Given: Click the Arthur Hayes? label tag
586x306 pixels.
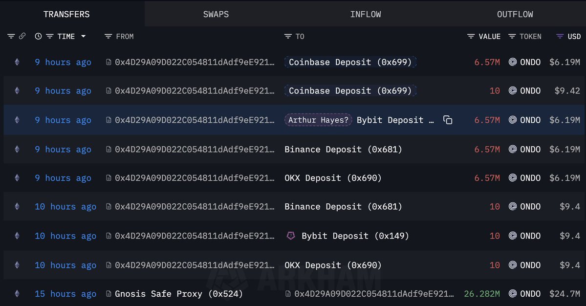Looking at the screenshot, I should pos(318,120).
